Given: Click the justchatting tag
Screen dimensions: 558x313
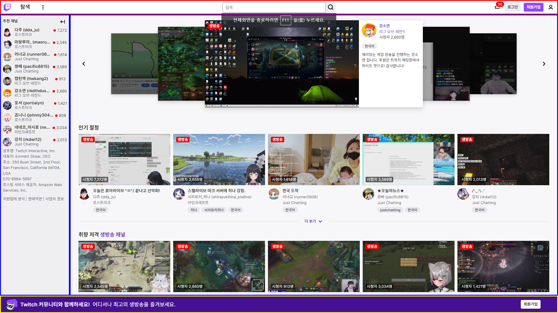Looking at the screenshot, I should point(390,210).
